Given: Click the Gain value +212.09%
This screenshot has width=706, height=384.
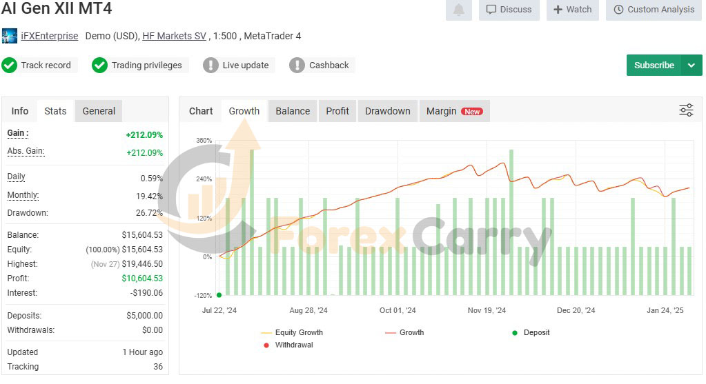Looking at the screenshot, I should (144, 135).
